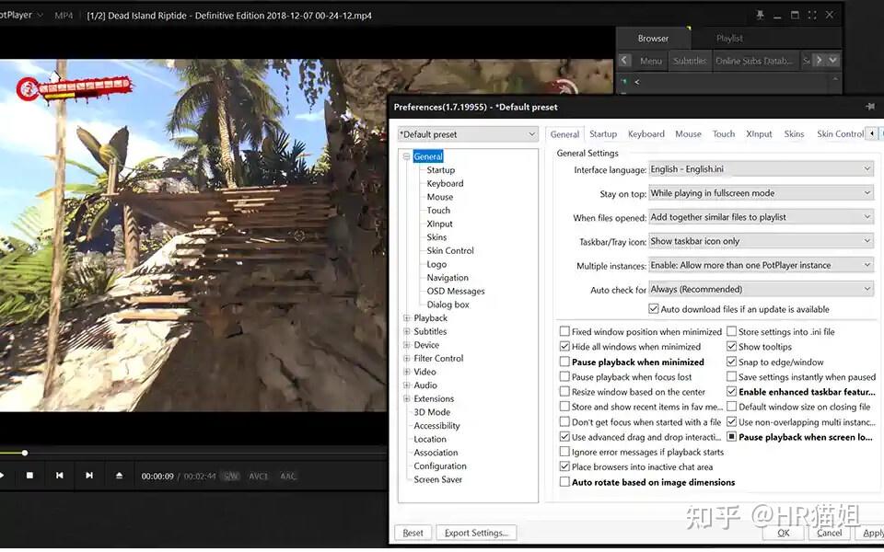The width and height of the screenshot is (884, 552).
Task: Switch to the Keyboard tab
Action: [x=646, y=134]
